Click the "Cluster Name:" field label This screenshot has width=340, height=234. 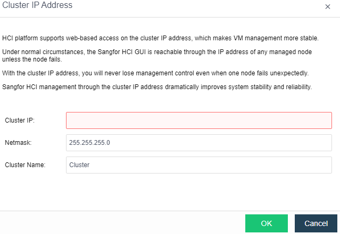tap(25, 165)
